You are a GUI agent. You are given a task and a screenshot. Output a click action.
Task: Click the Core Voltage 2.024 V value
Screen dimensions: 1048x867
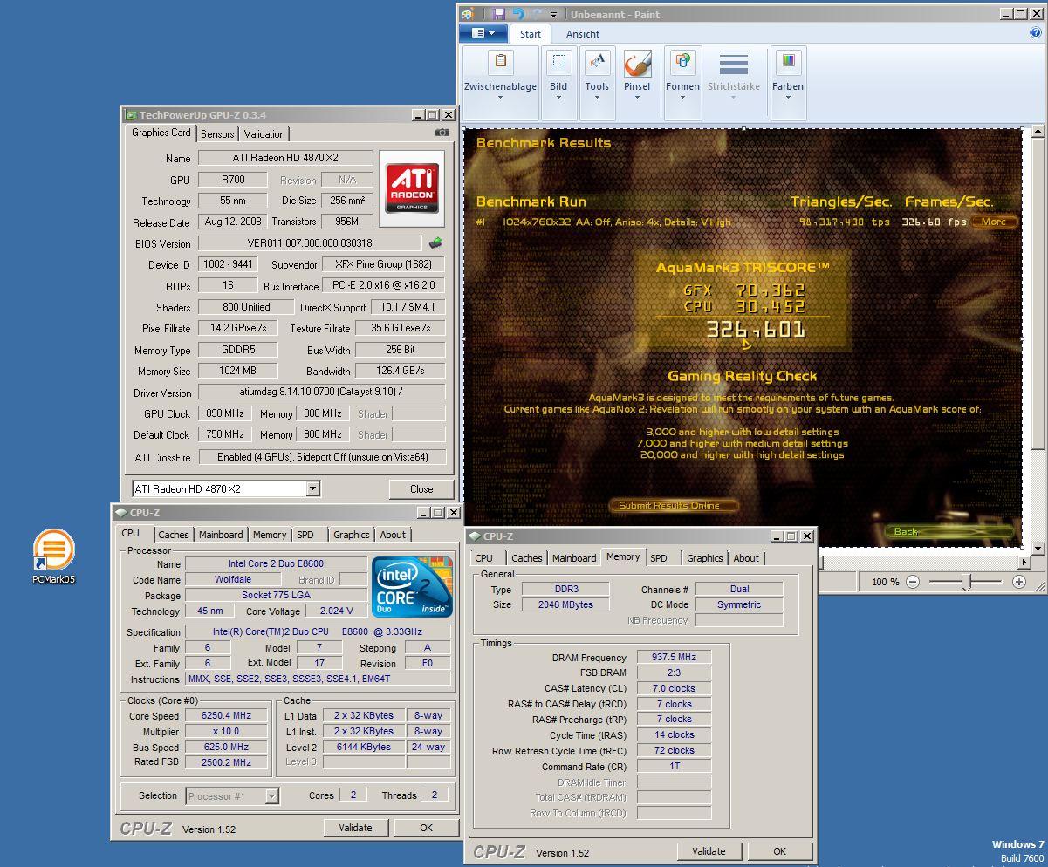coord(337,611)
